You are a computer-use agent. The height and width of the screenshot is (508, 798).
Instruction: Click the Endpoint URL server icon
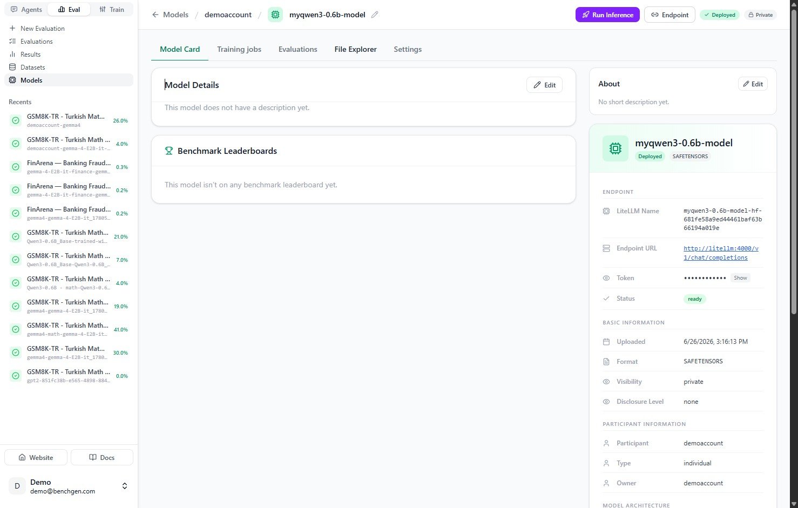(606, 248)
